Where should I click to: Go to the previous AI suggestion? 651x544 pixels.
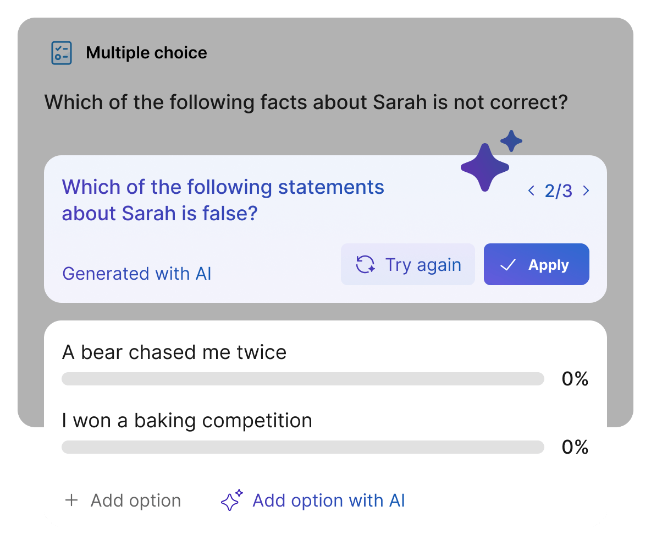click(531, 191)
